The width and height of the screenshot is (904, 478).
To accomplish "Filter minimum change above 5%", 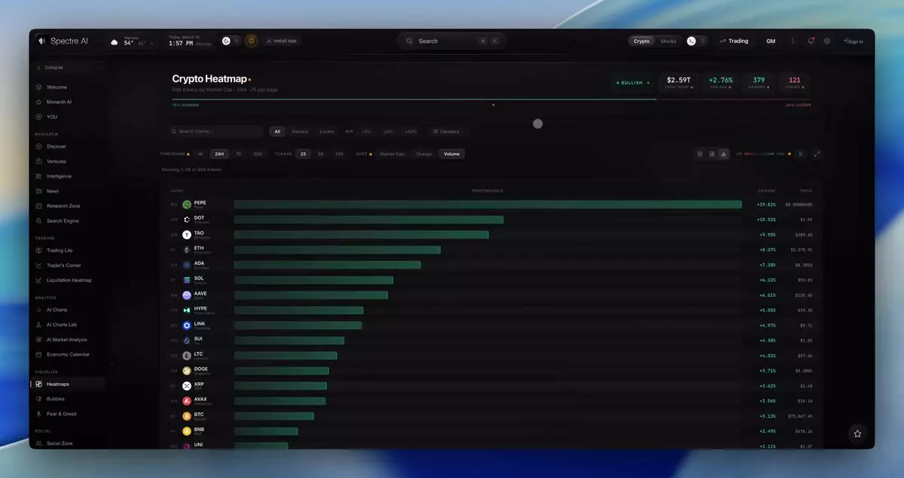I will click(x=388, y=131).
